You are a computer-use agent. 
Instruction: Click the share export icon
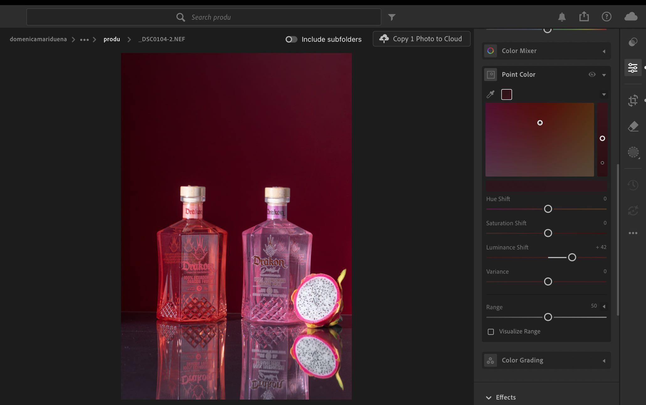tap(584, 16)
